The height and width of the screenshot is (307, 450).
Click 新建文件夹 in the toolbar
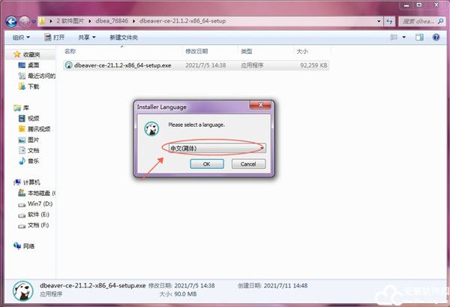(x=124, y=38)
